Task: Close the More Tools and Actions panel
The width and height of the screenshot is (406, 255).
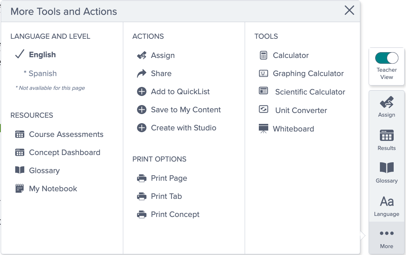Action: click(x=349, y=11)
